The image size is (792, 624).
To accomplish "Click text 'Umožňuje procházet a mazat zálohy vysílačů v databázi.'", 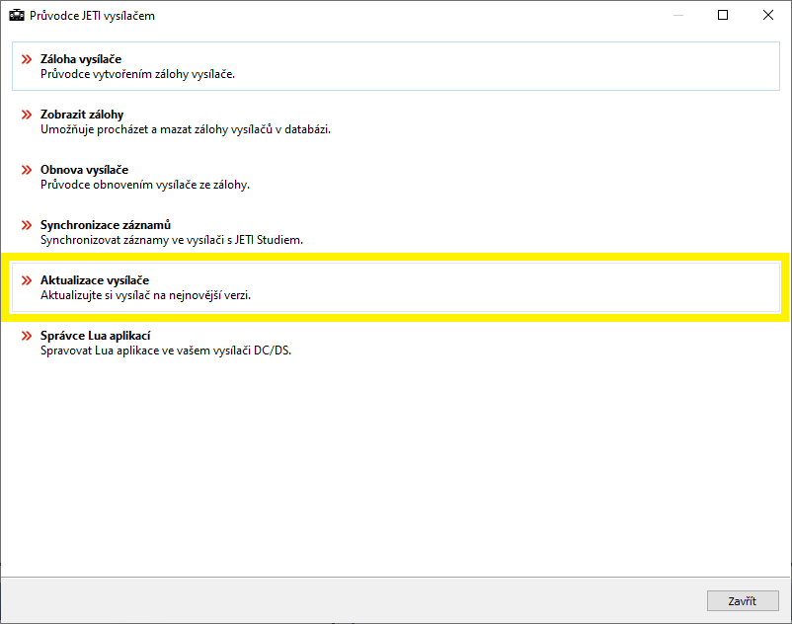I will (x=186, y=129).
